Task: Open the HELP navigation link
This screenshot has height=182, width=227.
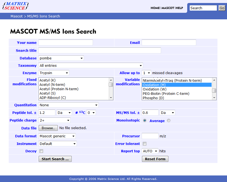Action: tap(179, 8)
